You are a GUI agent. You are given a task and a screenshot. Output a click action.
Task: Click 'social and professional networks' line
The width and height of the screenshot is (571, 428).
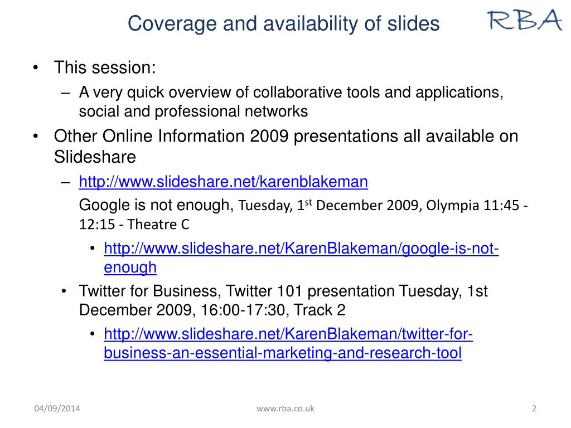[x=193, y=111]
